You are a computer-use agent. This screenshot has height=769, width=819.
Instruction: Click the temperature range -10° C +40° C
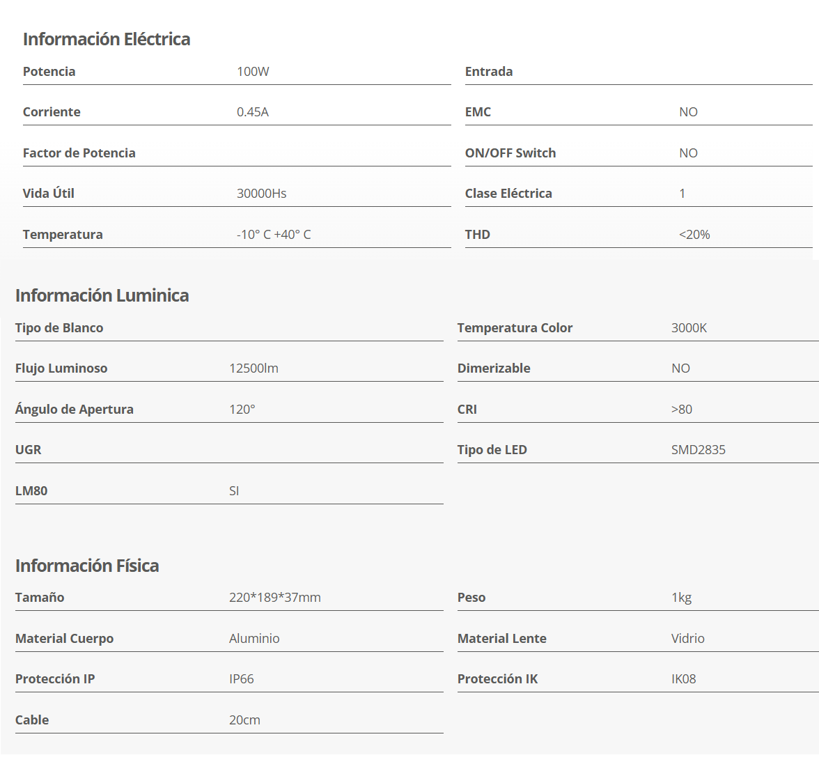(x=274, y=235)
